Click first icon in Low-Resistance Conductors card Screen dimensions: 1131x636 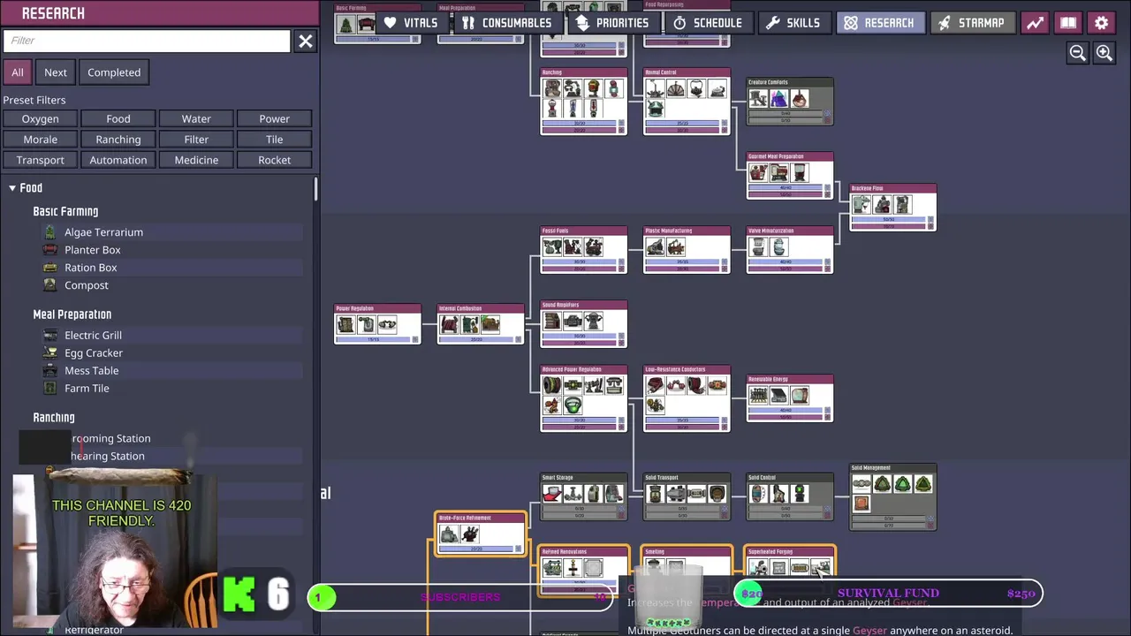656,385
